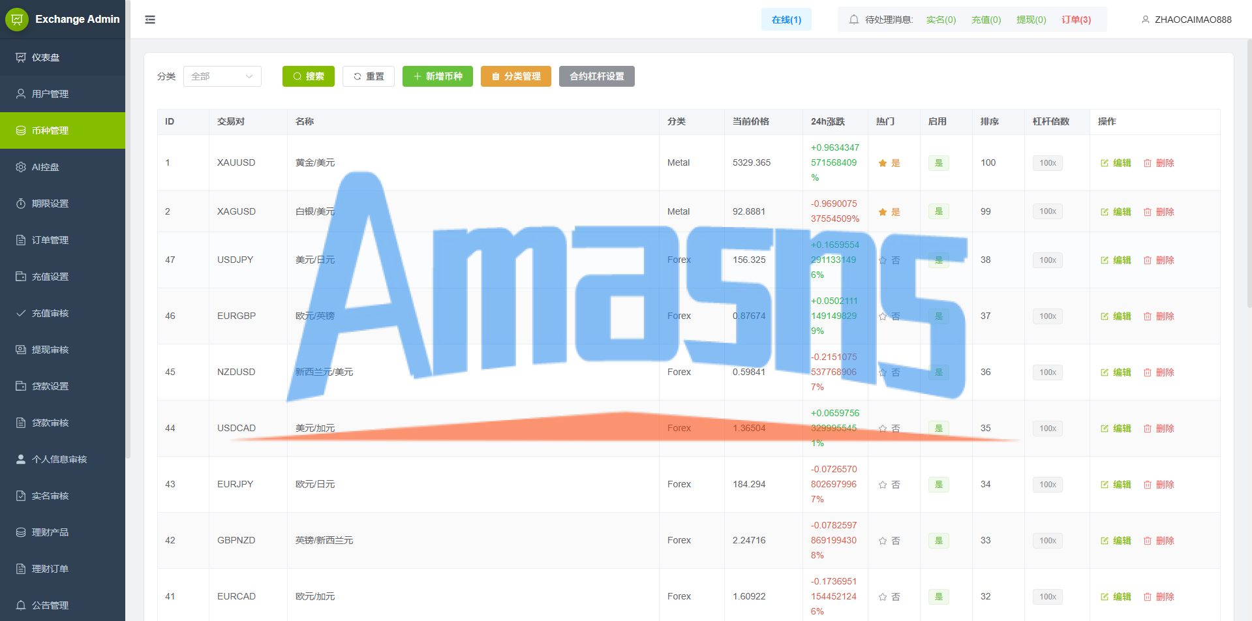Screen dimensions: 1252x621
Task: Click the star icon in the XAUUSD row
Action: coord(883,163)
